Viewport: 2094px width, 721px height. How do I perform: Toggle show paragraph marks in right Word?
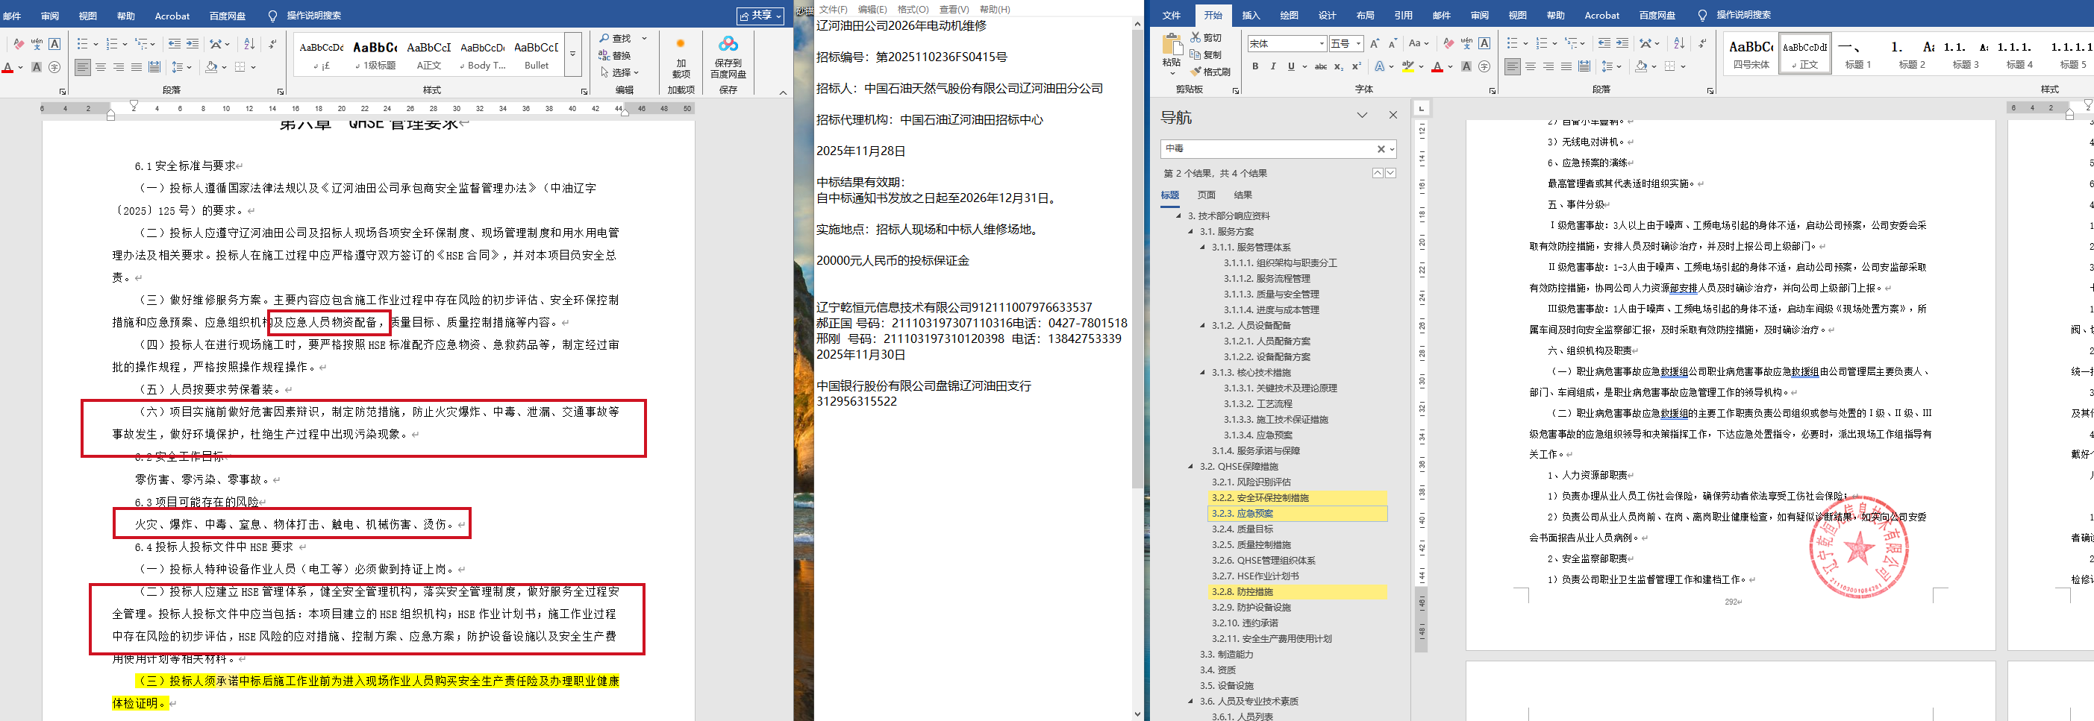pos(1702,43)
